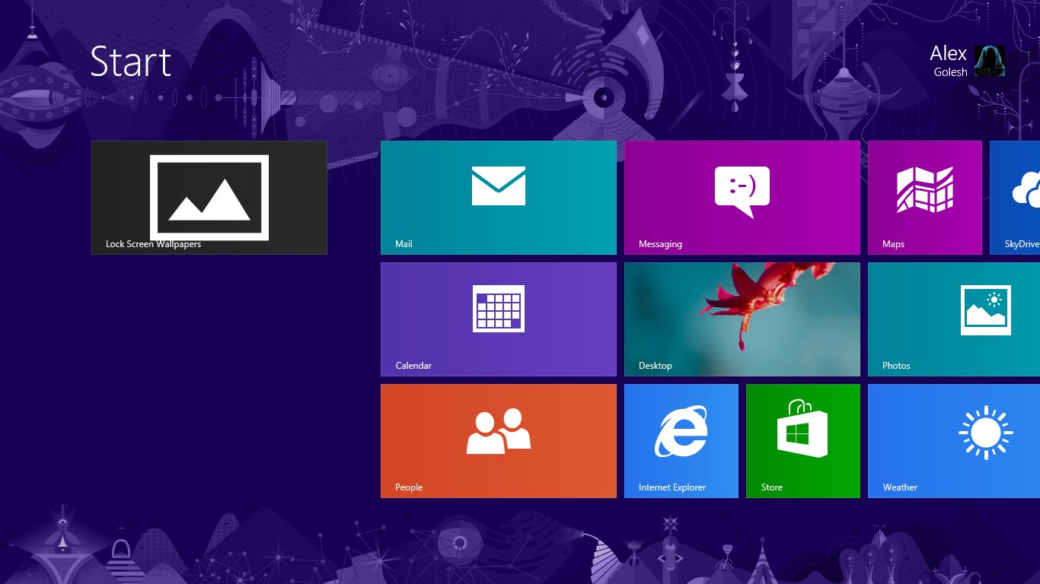1040x584 pixels.
Task: Open the Mail envelope icon tile
Action: (498, 186)
